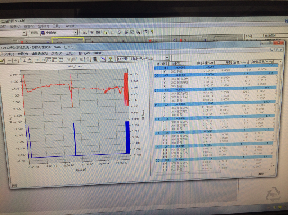This screenshot has width=288, height=215.
Task: Click the horizontal compress axis icon
Action: 43,60
